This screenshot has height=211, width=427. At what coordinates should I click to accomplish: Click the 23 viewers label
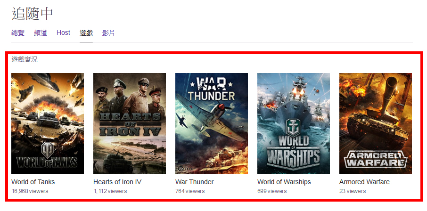pyautogui.click(x=353, y=191)
